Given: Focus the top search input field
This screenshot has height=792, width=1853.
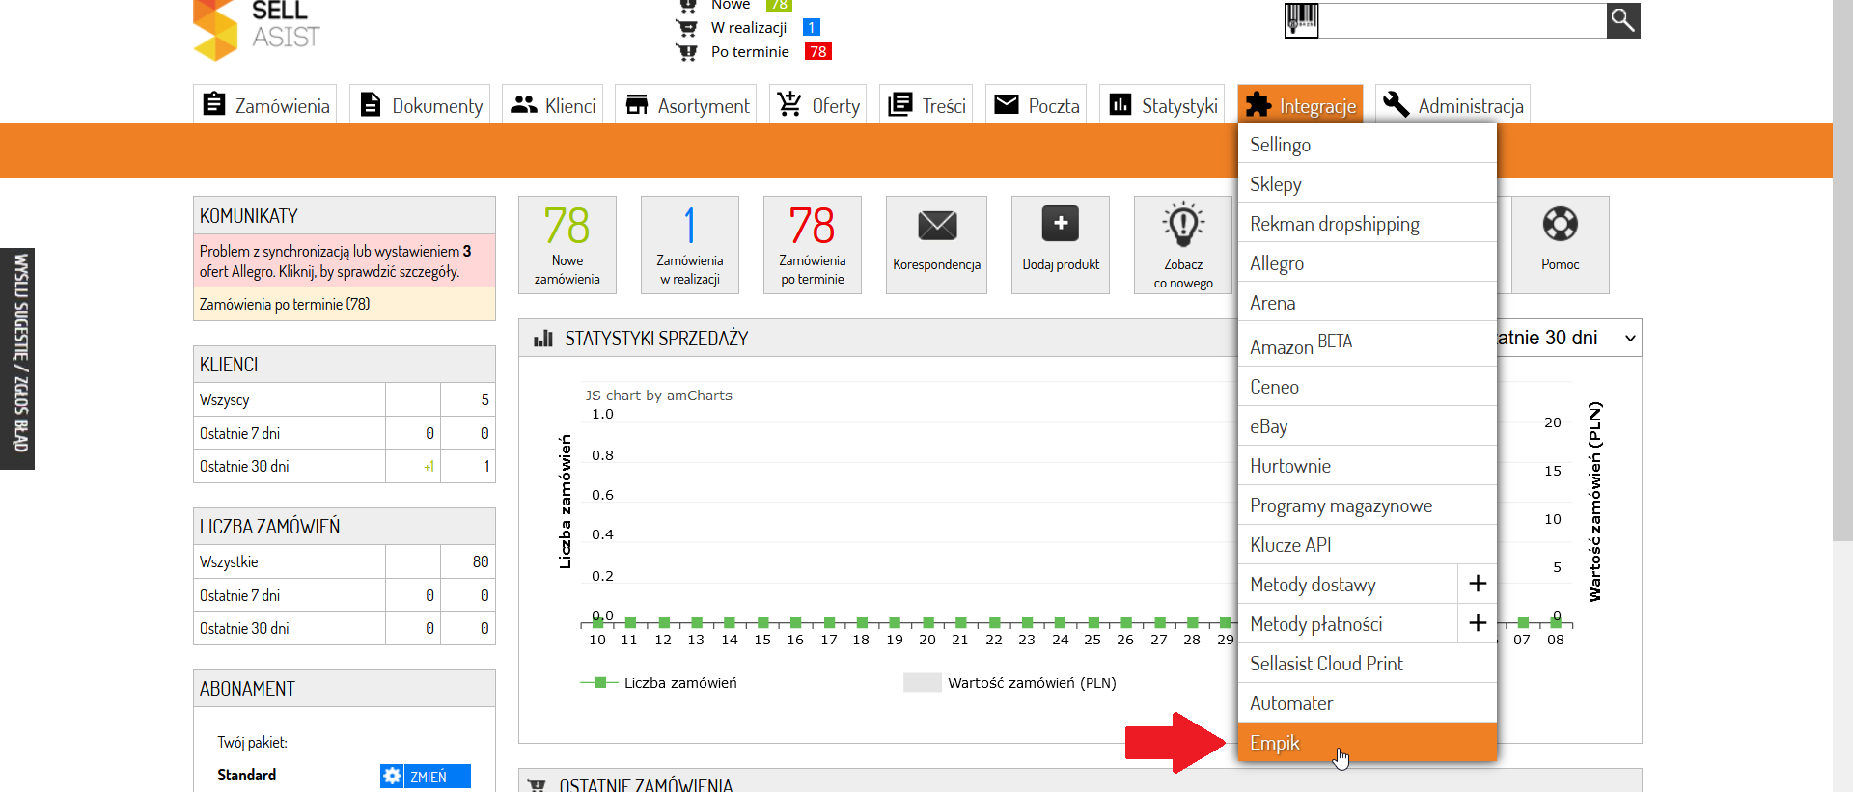Looking at the screenshot, I should coord(1462,19).
